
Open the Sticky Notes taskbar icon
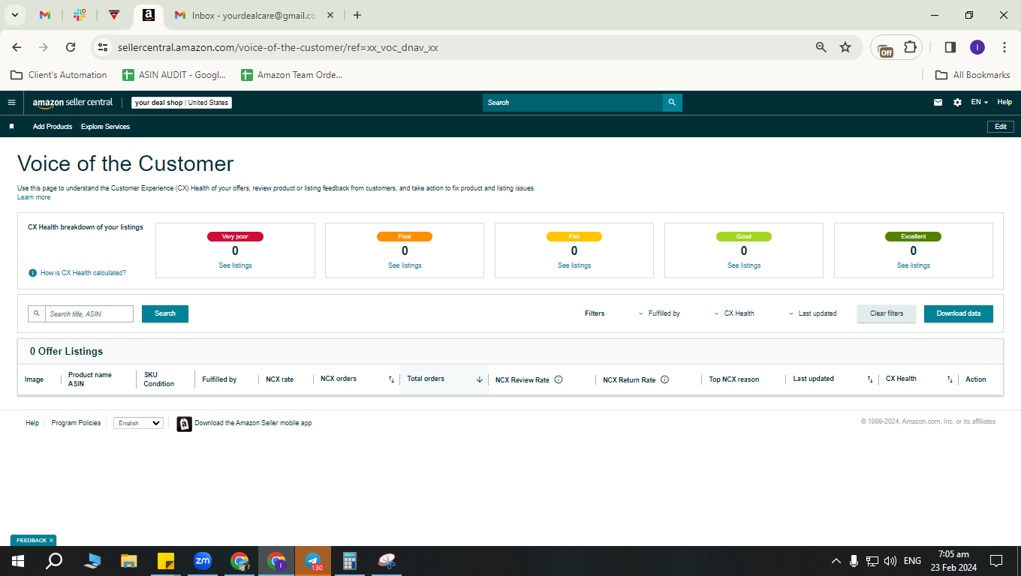[x=166, y=561]
